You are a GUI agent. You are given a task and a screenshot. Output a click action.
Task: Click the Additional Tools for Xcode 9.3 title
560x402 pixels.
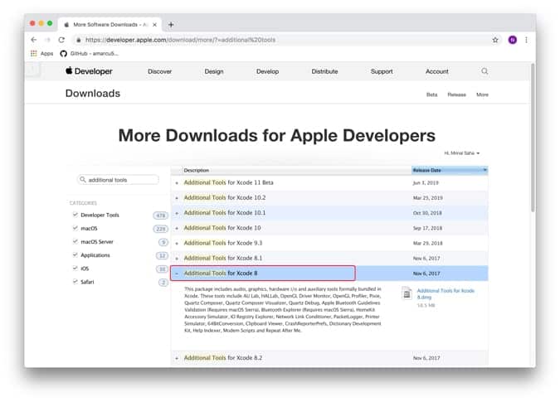(x=223, y=243)
